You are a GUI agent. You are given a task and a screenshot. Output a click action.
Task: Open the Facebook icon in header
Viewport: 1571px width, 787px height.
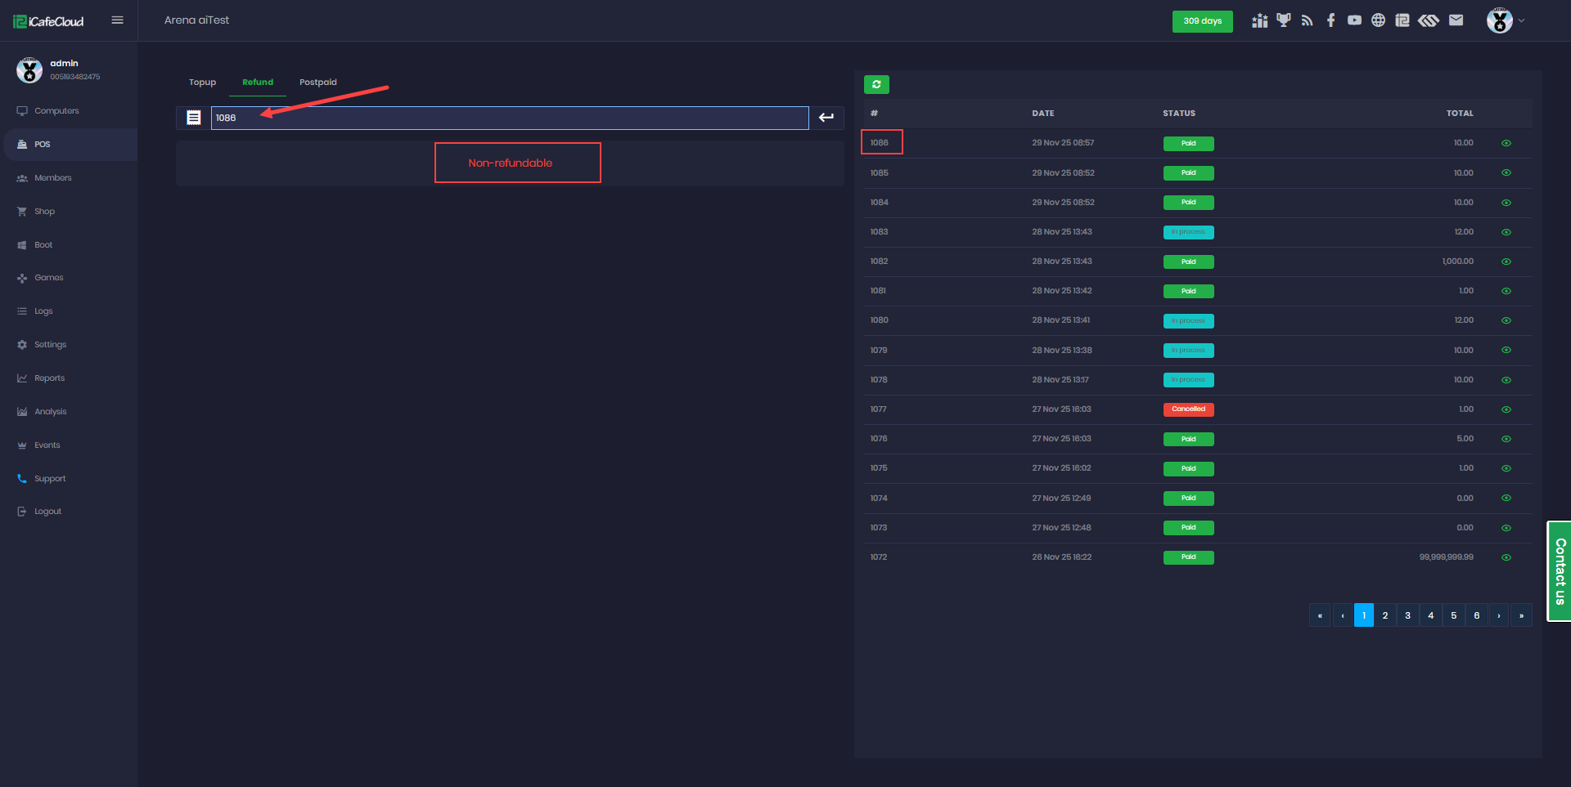point(1330,20)
